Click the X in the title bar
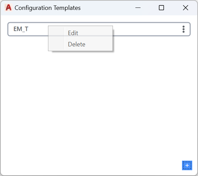The width and height of the screenshot is (198, 176). click(x=185, y=8)
